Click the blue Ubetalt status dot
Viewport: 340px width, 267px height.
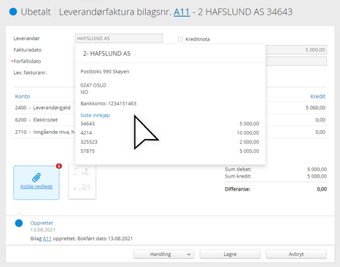[x=13, y=12]
